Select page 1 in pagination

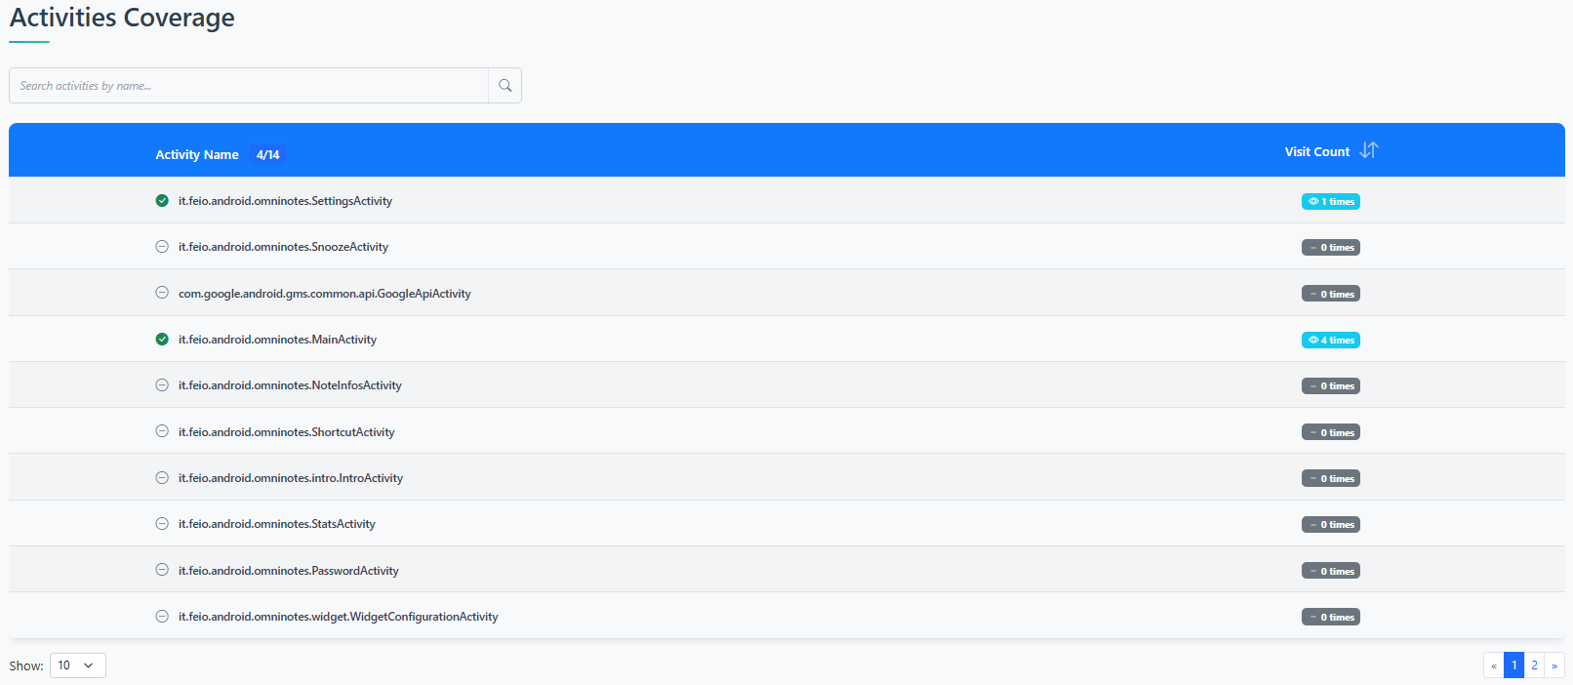[x=1513, y=665]
